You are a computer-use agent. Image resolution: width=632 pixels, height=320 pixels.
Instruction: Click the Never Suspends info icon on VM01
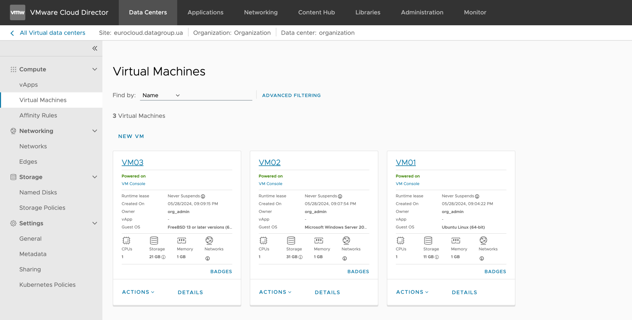pos(477,196)
